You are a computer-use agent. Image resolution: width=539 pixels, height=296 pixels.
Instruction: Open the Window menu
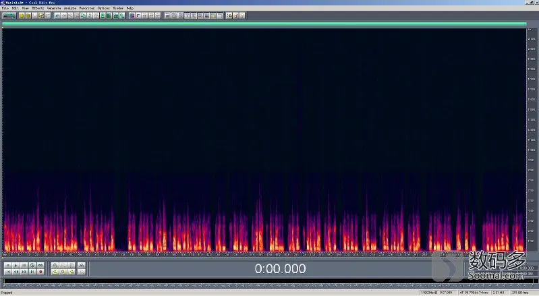118,8
